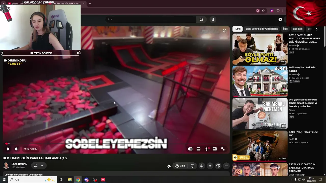Open the browser extensions puzzle icon
This screenshot has width=326, height=183.
(278, 11)
